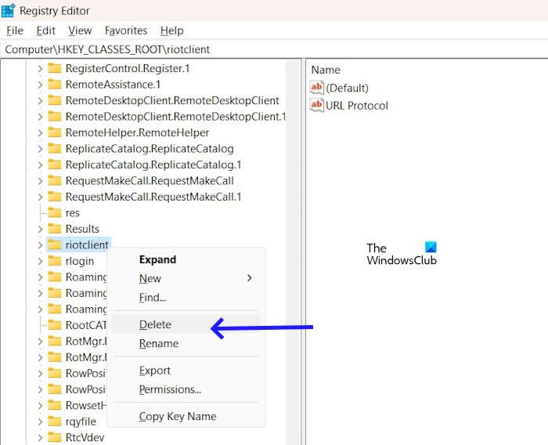This screenshot has width=548, height=445.
Task: Click folder icon of RequestMakeCall.RequestMakeCall
Action: point(55,180)
